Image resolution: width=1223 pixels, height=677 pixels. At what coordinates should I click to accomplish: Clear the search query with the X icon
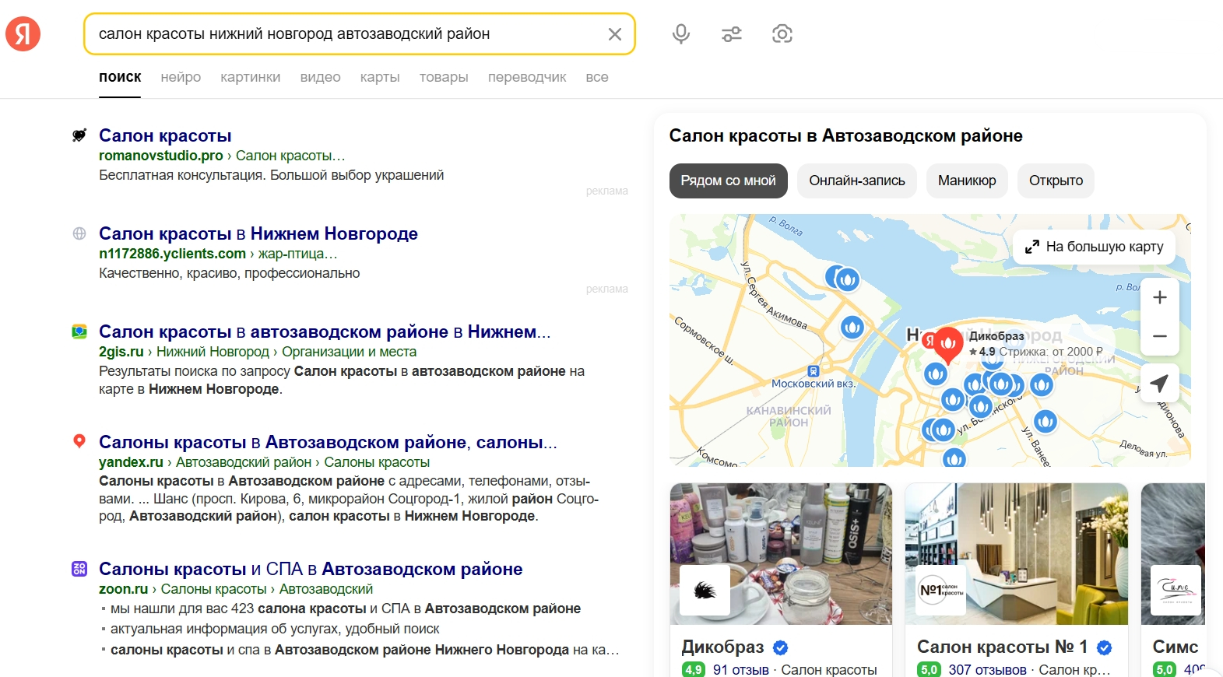point(614,34)
